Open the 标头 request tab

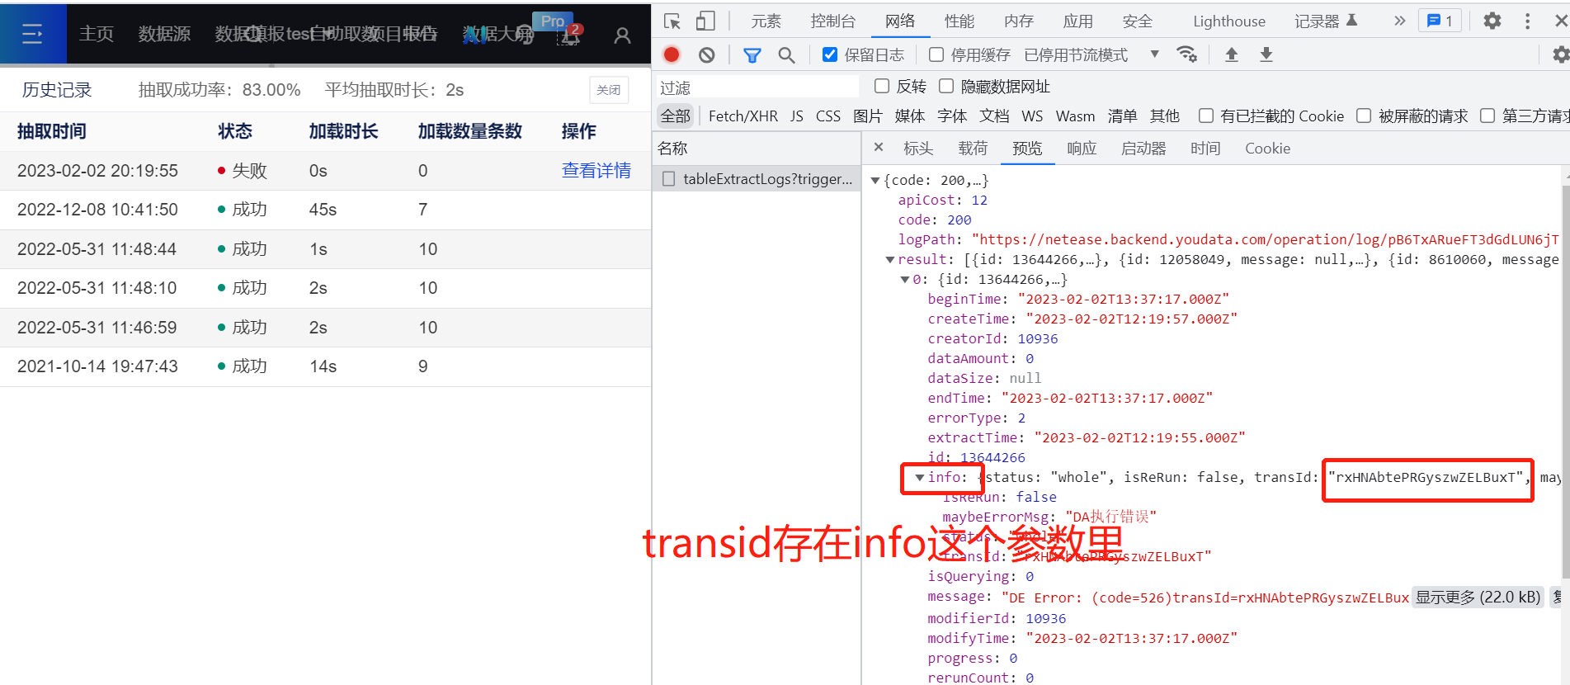(918, 148)
